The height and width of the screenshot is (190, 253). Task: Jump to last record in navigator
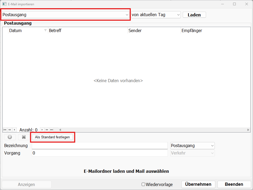coord(51,130)
